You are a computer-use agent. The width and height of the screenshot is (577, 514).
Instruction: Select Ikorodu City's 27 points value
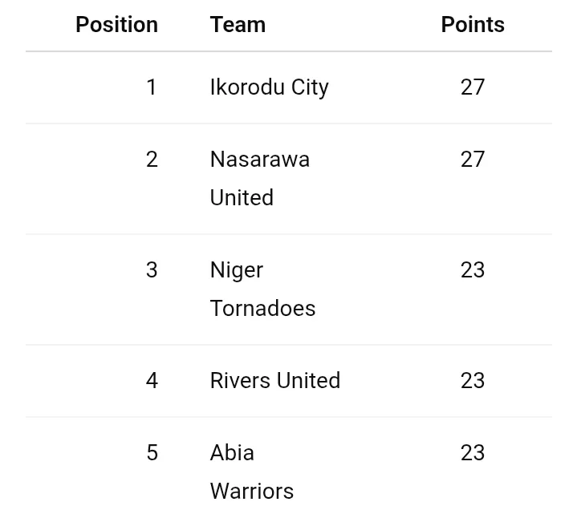[473, 87]
